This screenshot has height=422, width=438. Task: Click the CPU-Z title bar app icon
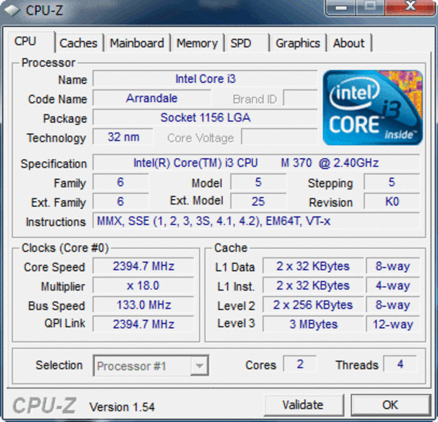tap(12, 11)
